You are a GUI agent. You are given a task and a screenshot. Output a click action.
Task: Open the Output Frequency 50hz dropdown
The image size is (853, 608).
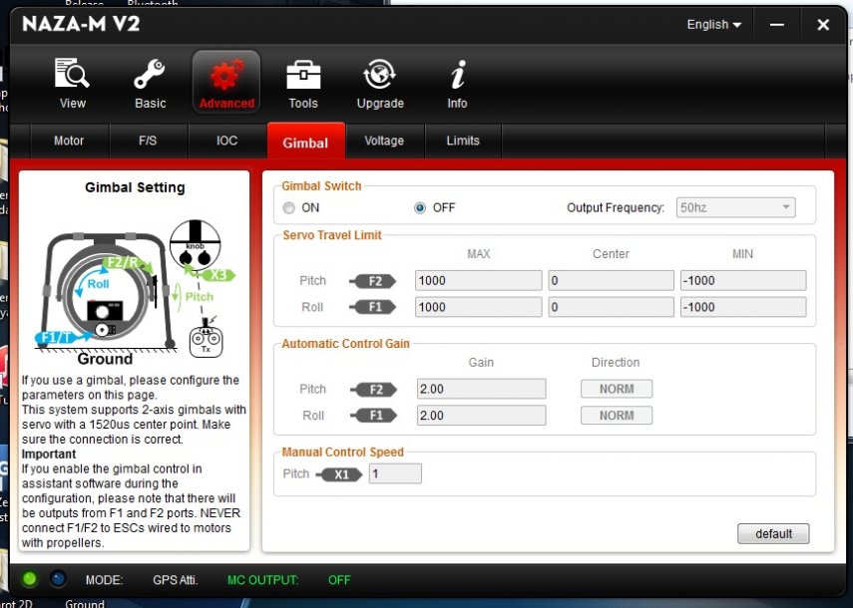[735, 207]
